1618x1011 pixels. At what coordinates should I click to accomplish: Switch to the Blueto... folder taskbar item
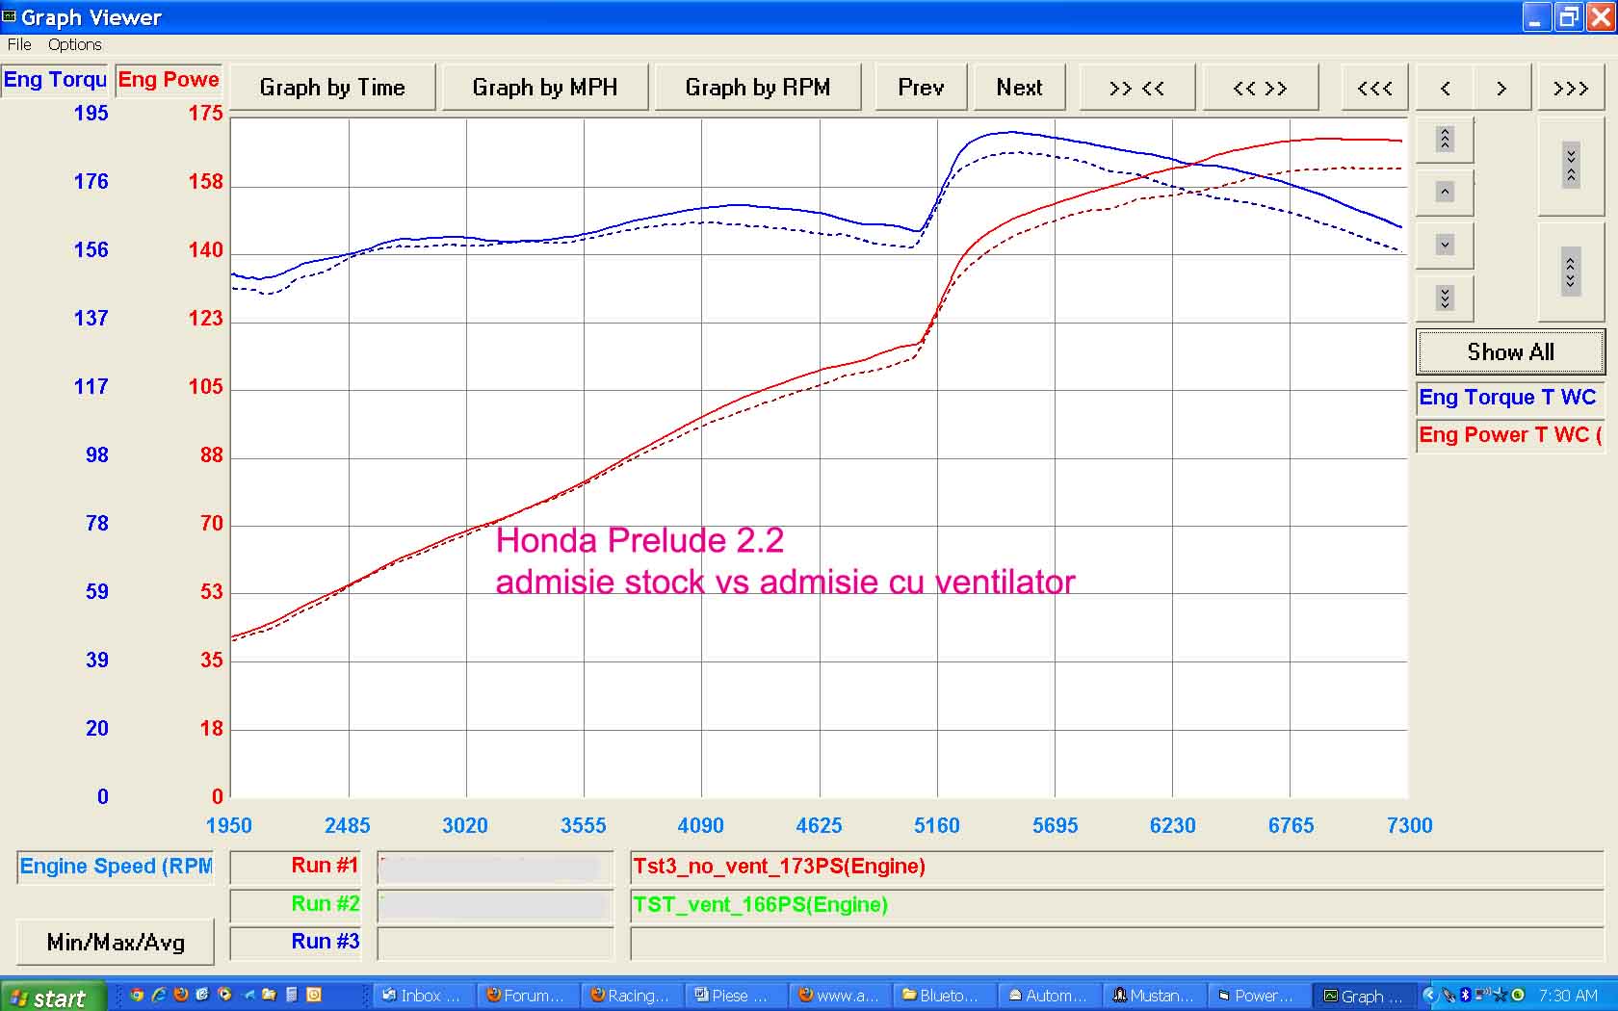pos(943,996)
